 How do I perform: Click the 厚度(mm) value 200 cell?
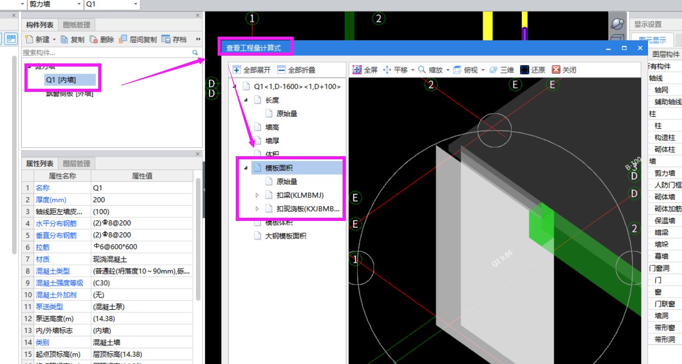142,200
